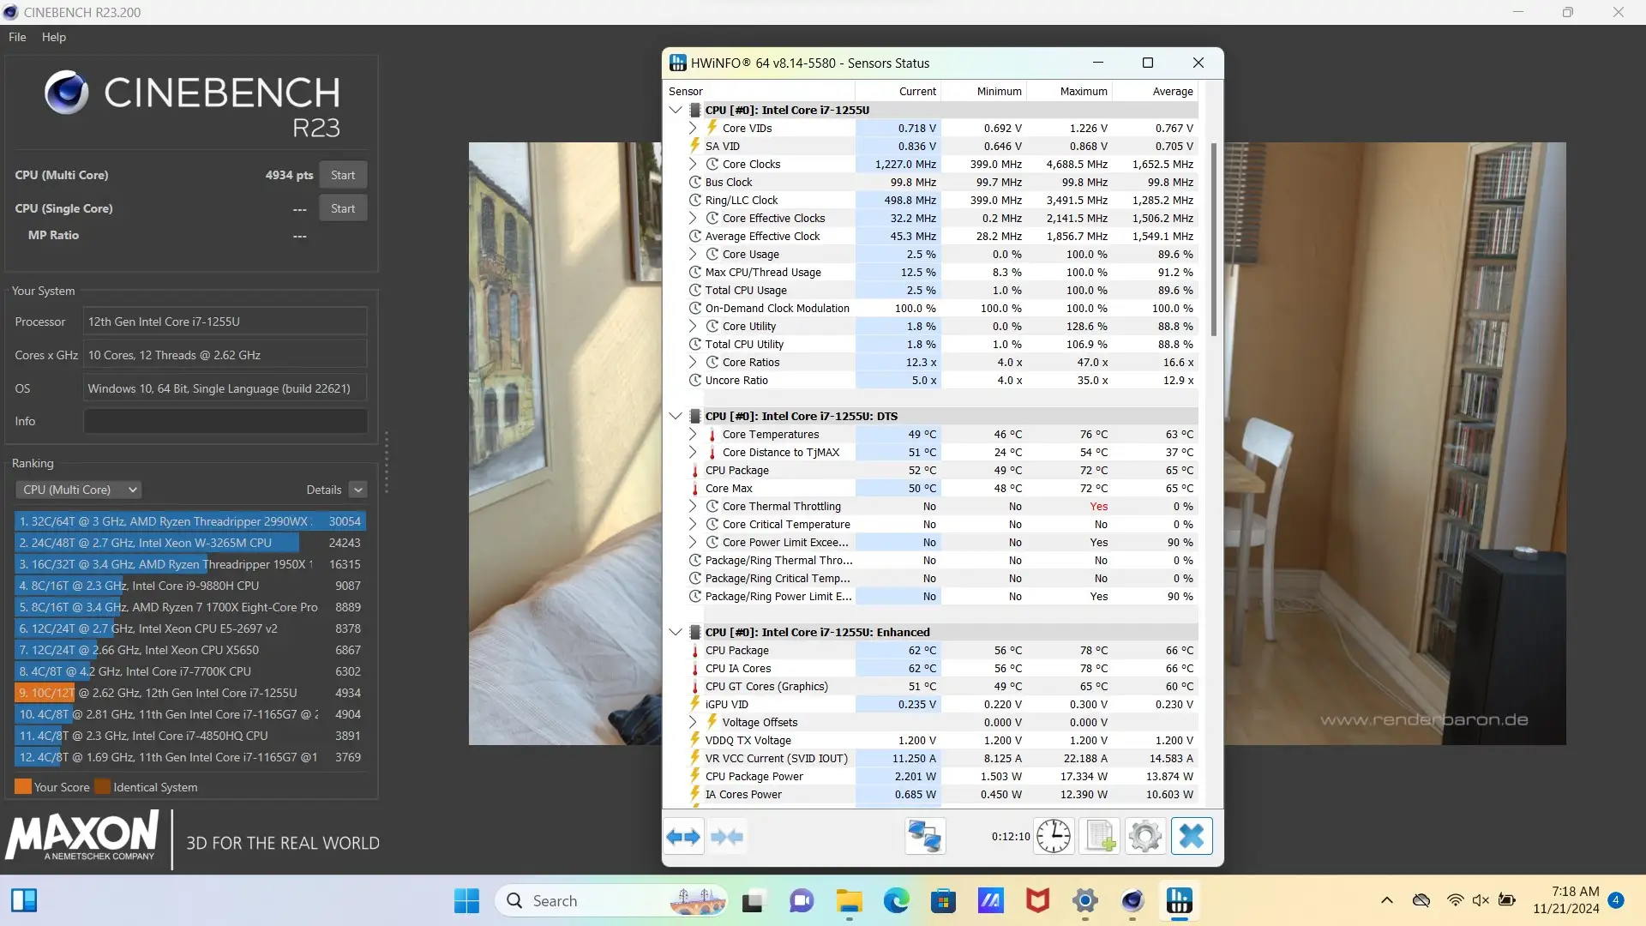Click the muted volume tray icon

tap(1481, 900)
